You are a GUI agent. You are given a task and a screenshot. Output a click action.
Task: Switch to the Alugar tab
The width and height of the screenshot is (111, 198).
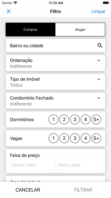(x=80, y=30)
